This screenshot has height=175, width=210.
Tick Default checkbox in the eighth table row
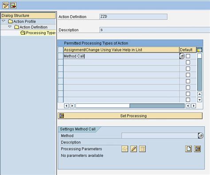coord(188,99)
